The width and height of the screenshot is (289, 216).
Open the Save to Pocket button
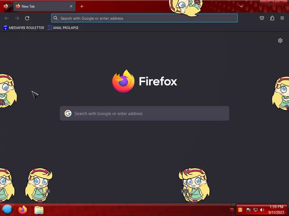pyautogui.click(x=262, y=18)
